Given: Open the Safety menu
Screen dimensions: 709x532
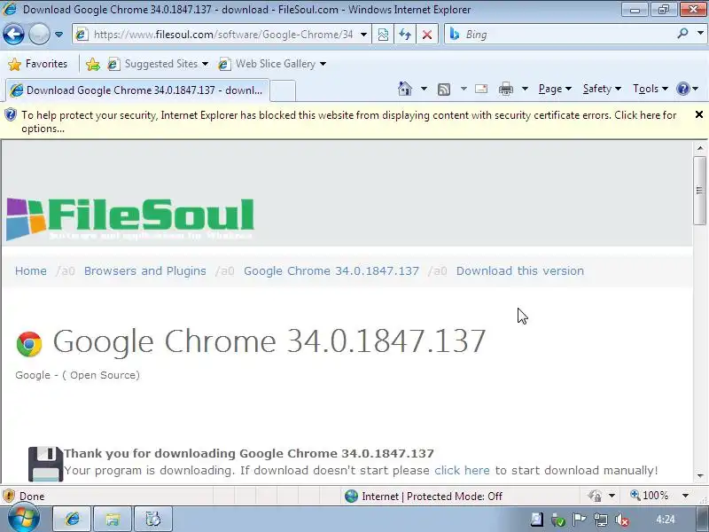Looking at the screenshot, I should point(602,89).
